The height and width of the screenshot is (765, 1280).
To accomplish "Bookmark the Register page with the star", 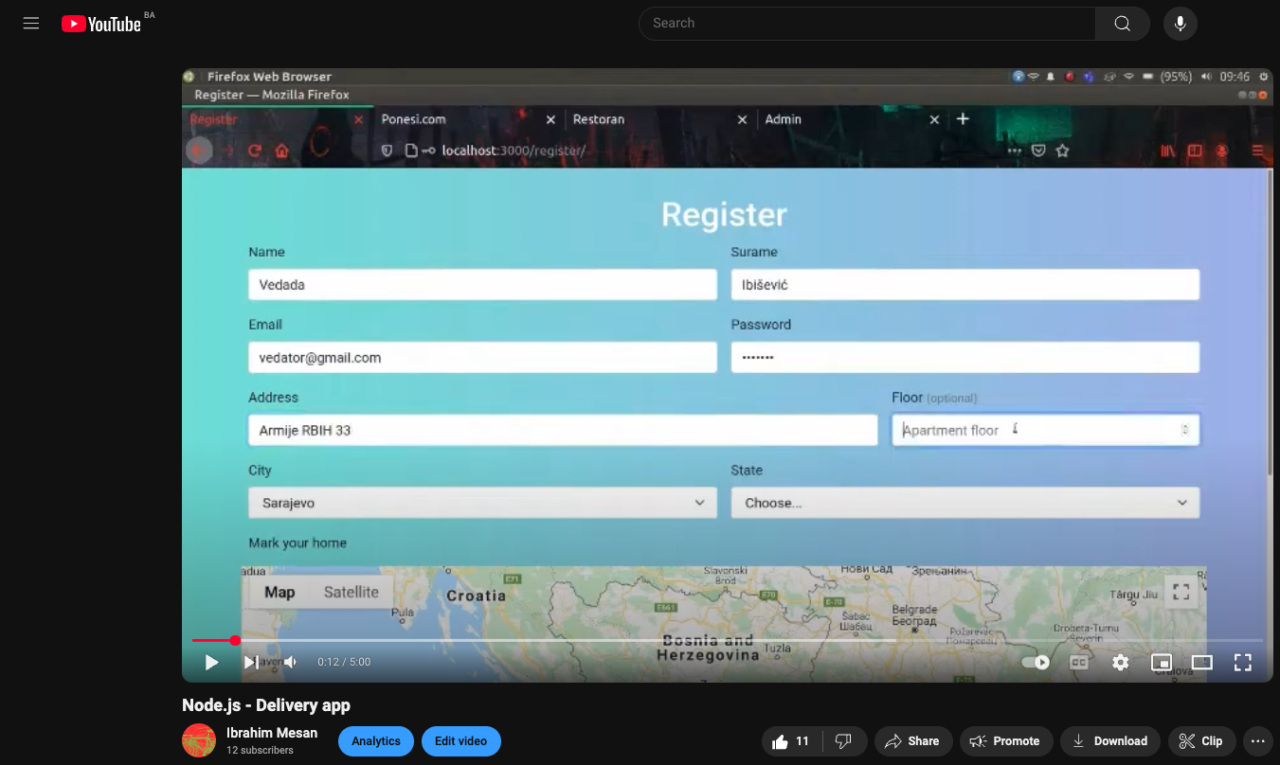I will 1062,150.
